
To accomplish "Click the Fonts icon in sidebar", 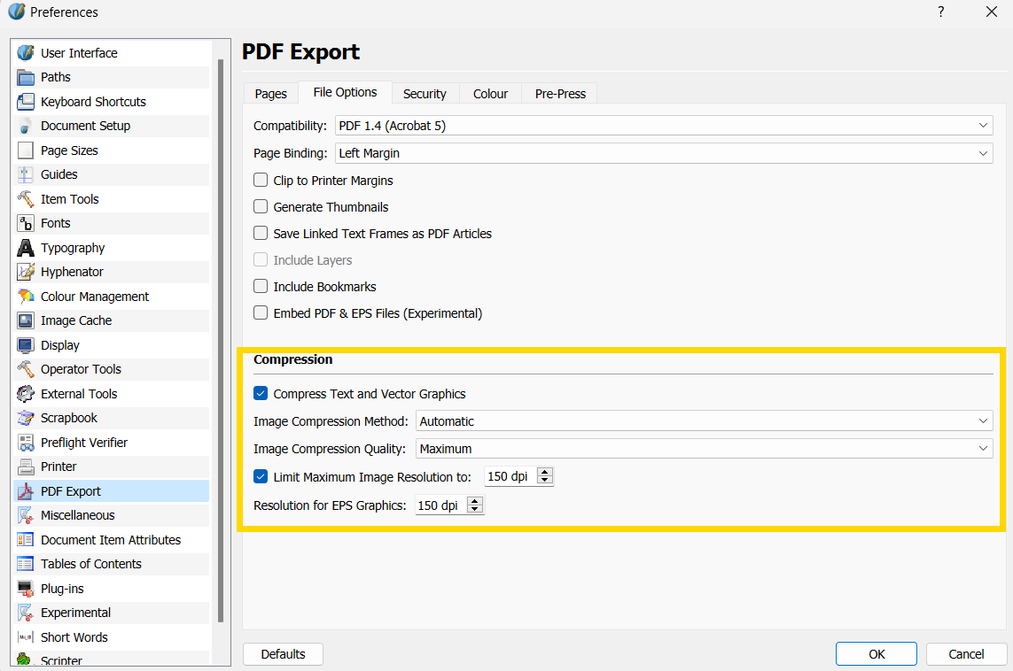I will click(x=26, y=223).
